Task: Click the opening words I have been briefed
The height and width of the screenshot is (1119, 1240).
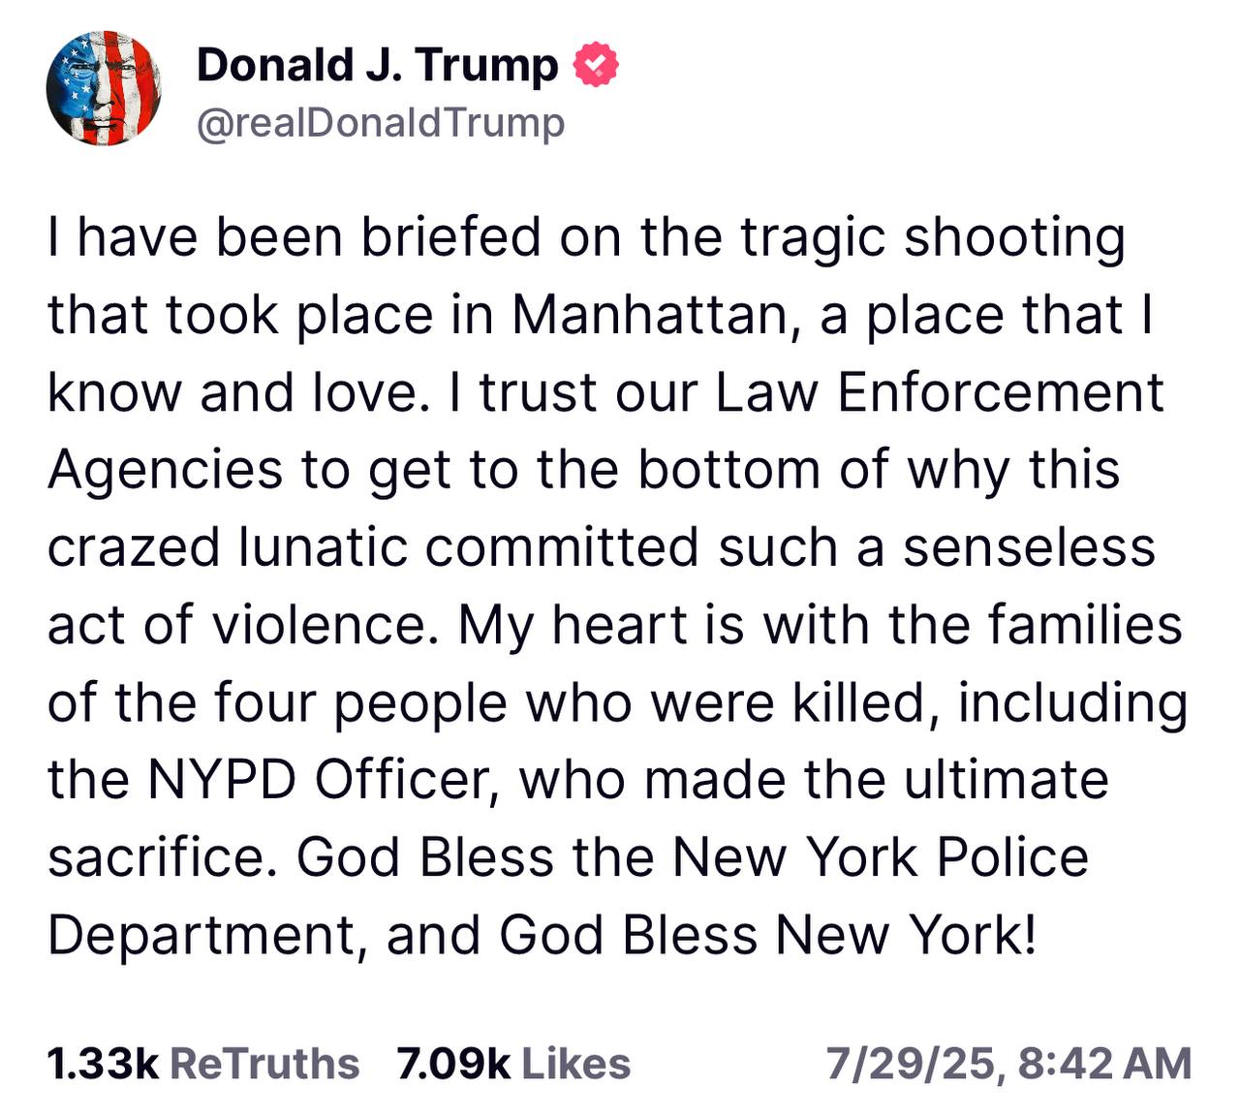Action: 294,237
